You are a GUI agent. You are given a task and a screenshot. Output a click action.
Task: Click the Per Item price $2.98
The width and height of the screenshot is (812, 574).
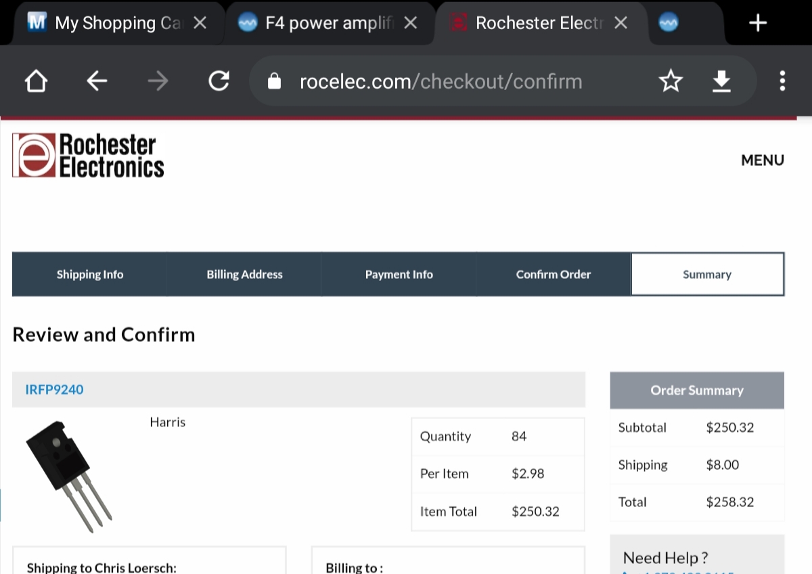point(528,473)
